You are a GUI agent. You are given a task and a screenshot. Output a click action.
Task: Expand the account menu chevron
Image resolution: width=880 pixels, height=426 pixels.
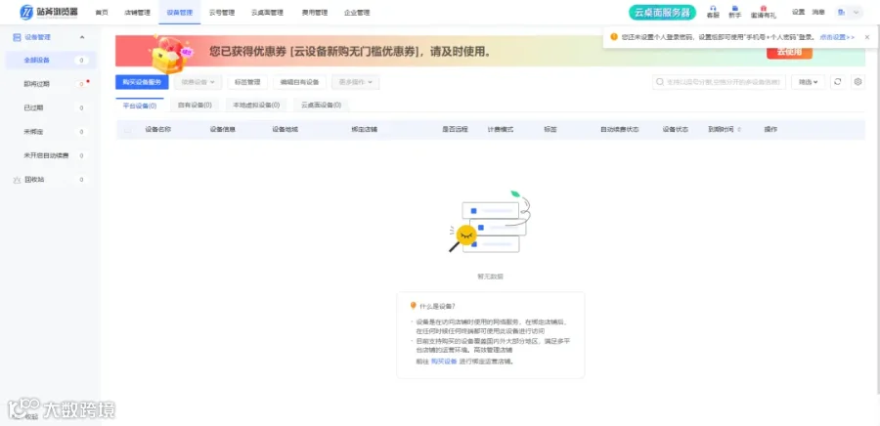(856, 12)
